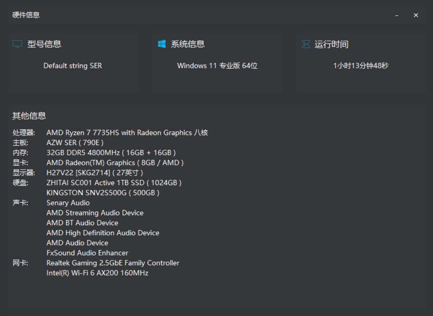Select the Intel(R) Wi-Fi 6 AX200 160MHz line
This screenshot has height=316, width=433.
(97, 273)
